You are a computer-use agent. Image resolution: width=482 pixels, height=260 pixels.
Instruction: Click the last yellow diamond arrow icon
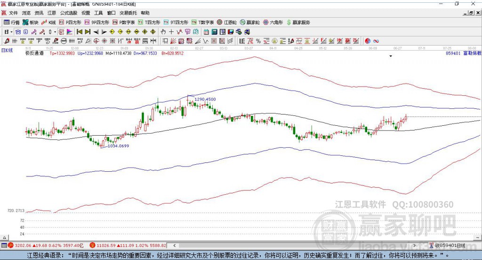[x=153, y=32]
